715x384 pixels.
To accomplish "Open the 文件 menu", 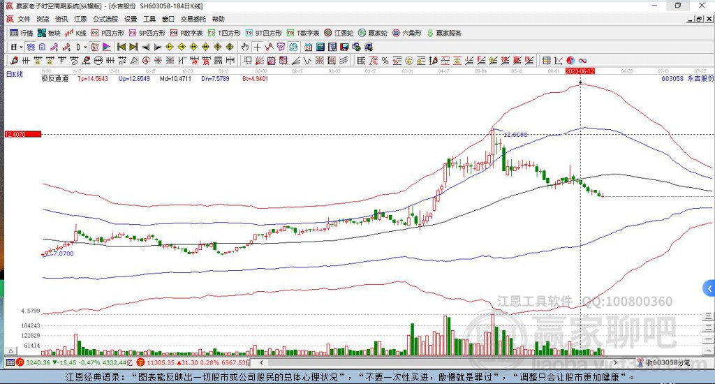I will (x=24, y=19).
